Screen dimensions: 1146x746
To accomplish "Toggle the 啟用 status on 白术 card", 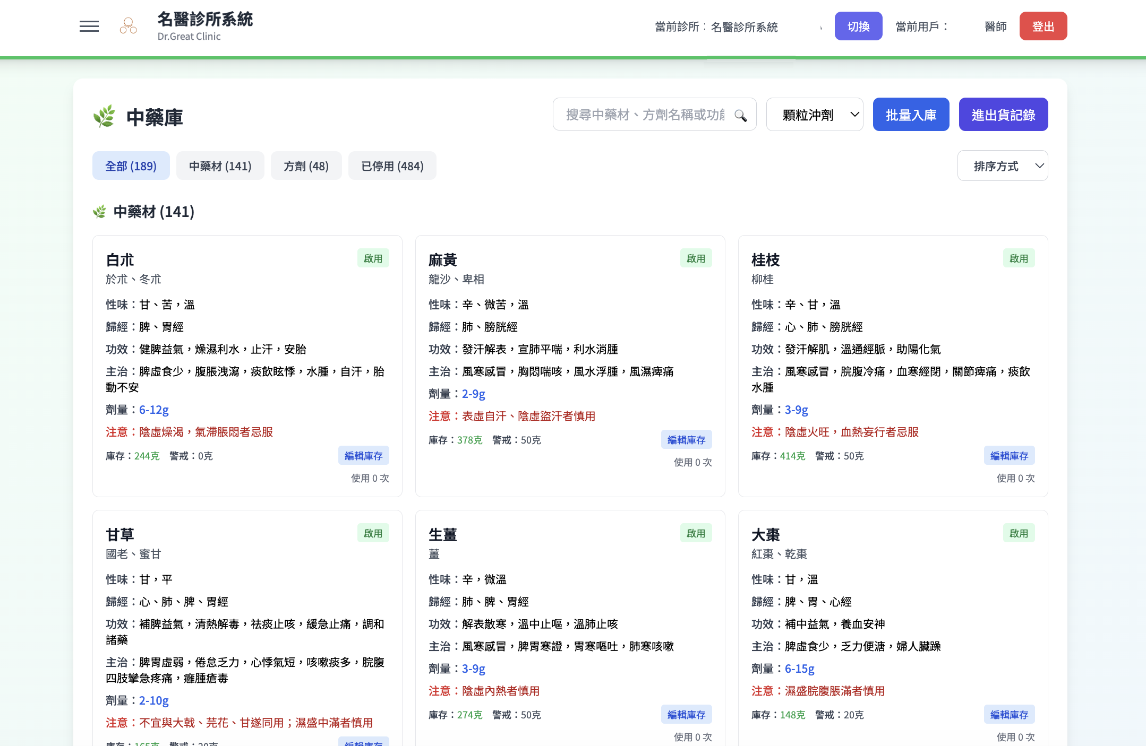I will [373, 258].
